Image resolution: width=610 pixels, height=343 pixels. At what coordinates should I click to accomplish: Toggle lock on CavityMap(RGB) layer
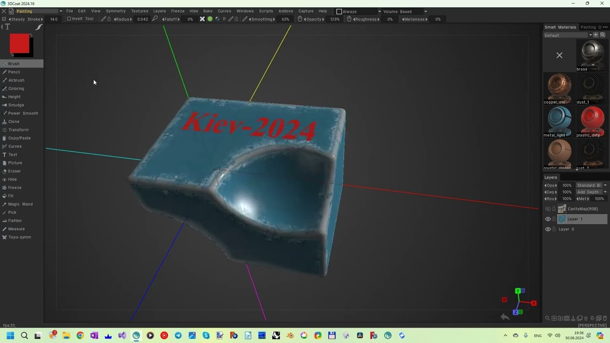point(554,209)
